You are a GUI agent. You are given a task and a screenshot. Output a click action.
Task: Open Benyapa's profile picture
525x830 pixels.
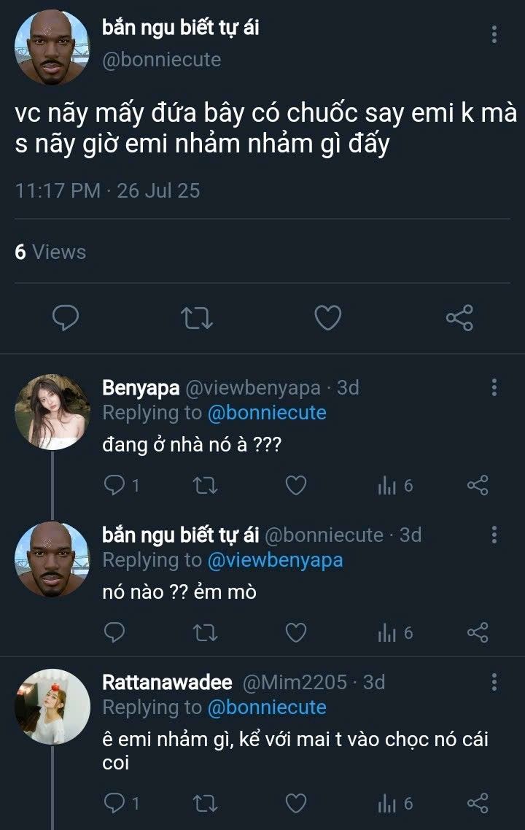[x=52, y=412]
